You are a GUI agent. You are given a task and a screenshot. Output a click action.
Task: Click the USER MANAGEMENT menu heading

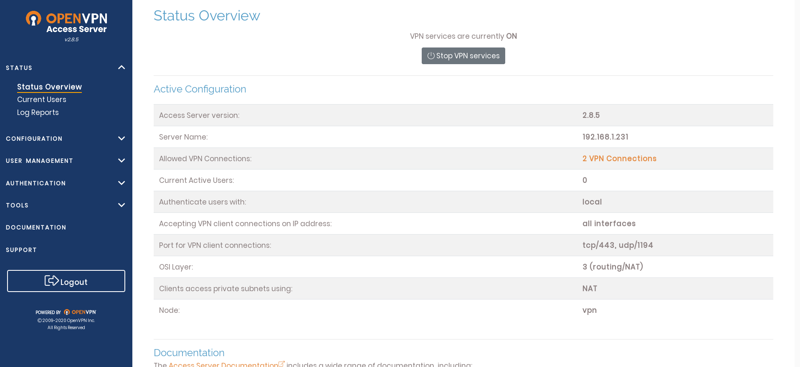pos(40,161)
